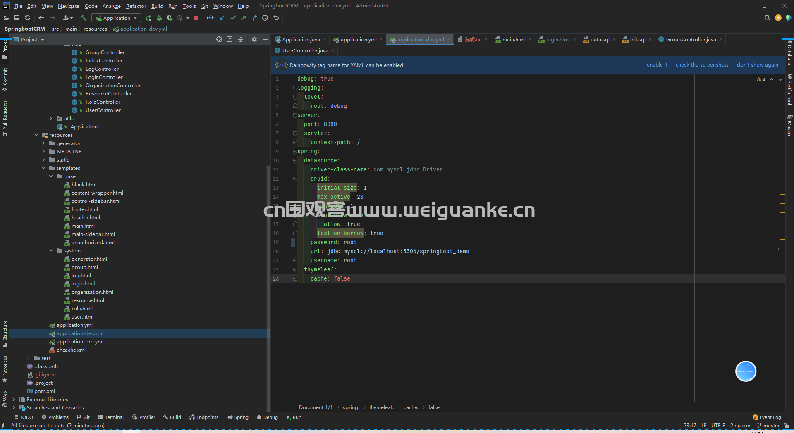Click the Search Everywhere magnifier icon
Image resolution: width=794 pixels, height=433 pixels.
pos(767,18)
